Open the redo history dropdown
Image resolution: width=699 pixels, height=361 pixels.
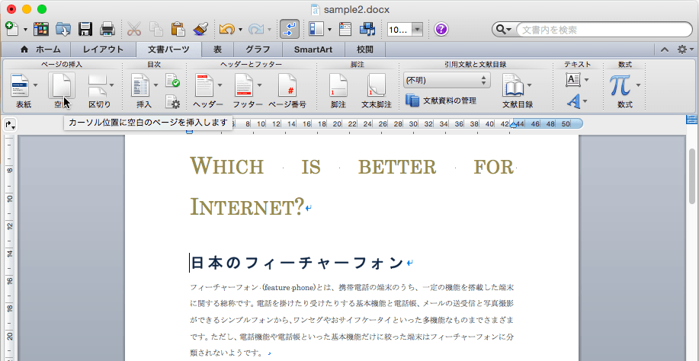tap(270, 30)
